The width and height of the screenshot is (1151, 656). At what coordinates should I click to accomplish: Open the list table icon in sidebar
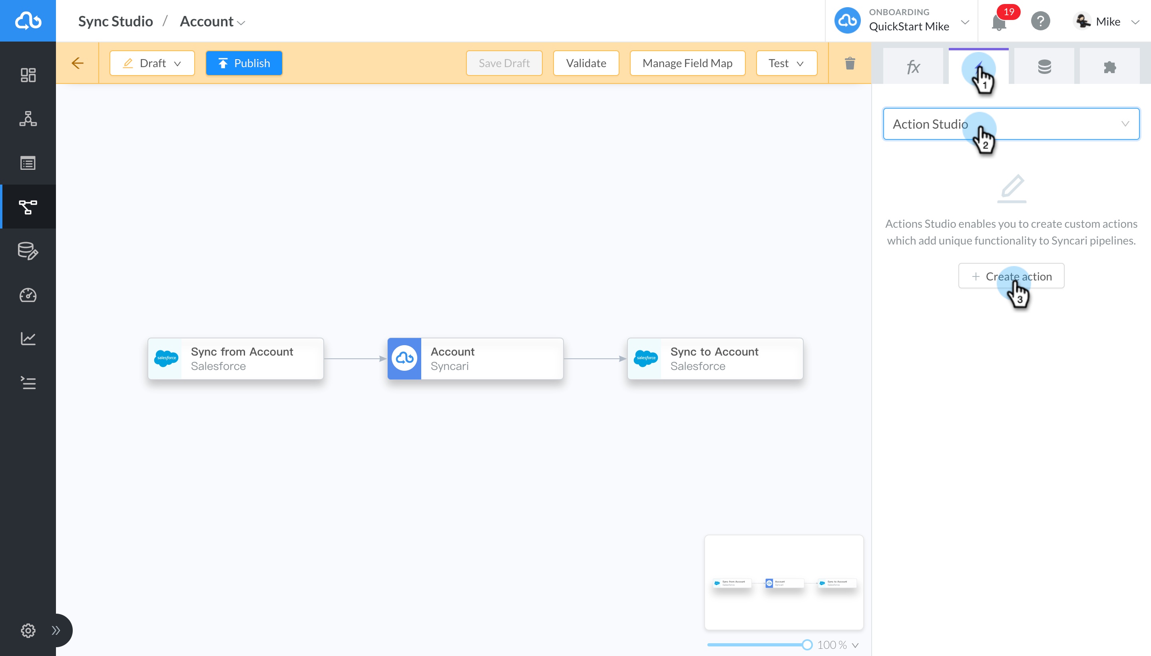[x=28, y=163]
